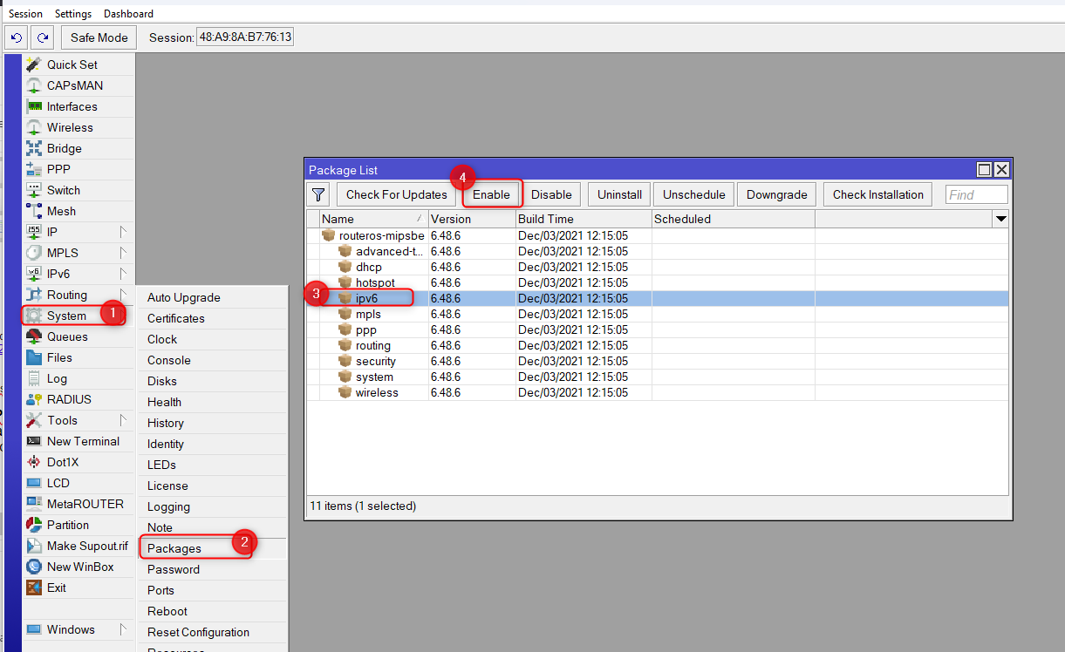Choose Reboot in the System submenu
This screenshot has height=652, width=1065.
(x=167, y=611)
